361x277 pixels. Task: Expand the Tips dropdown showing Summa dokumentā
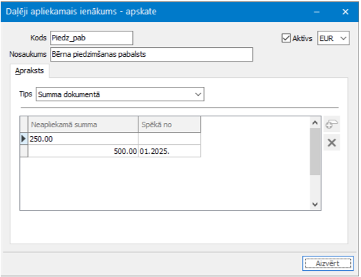pos(120,94)
